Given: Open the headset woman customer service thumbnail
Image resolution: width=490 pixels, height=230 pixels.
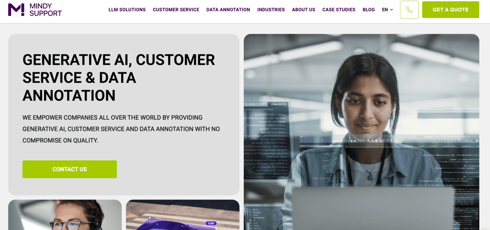Looking at the screenshot, I should (65, 215).
